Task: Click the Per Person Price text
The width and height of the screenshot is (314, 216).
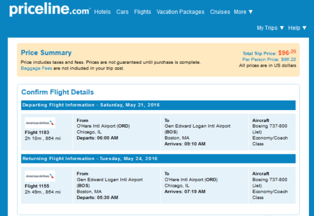Action: pos(269,59)
